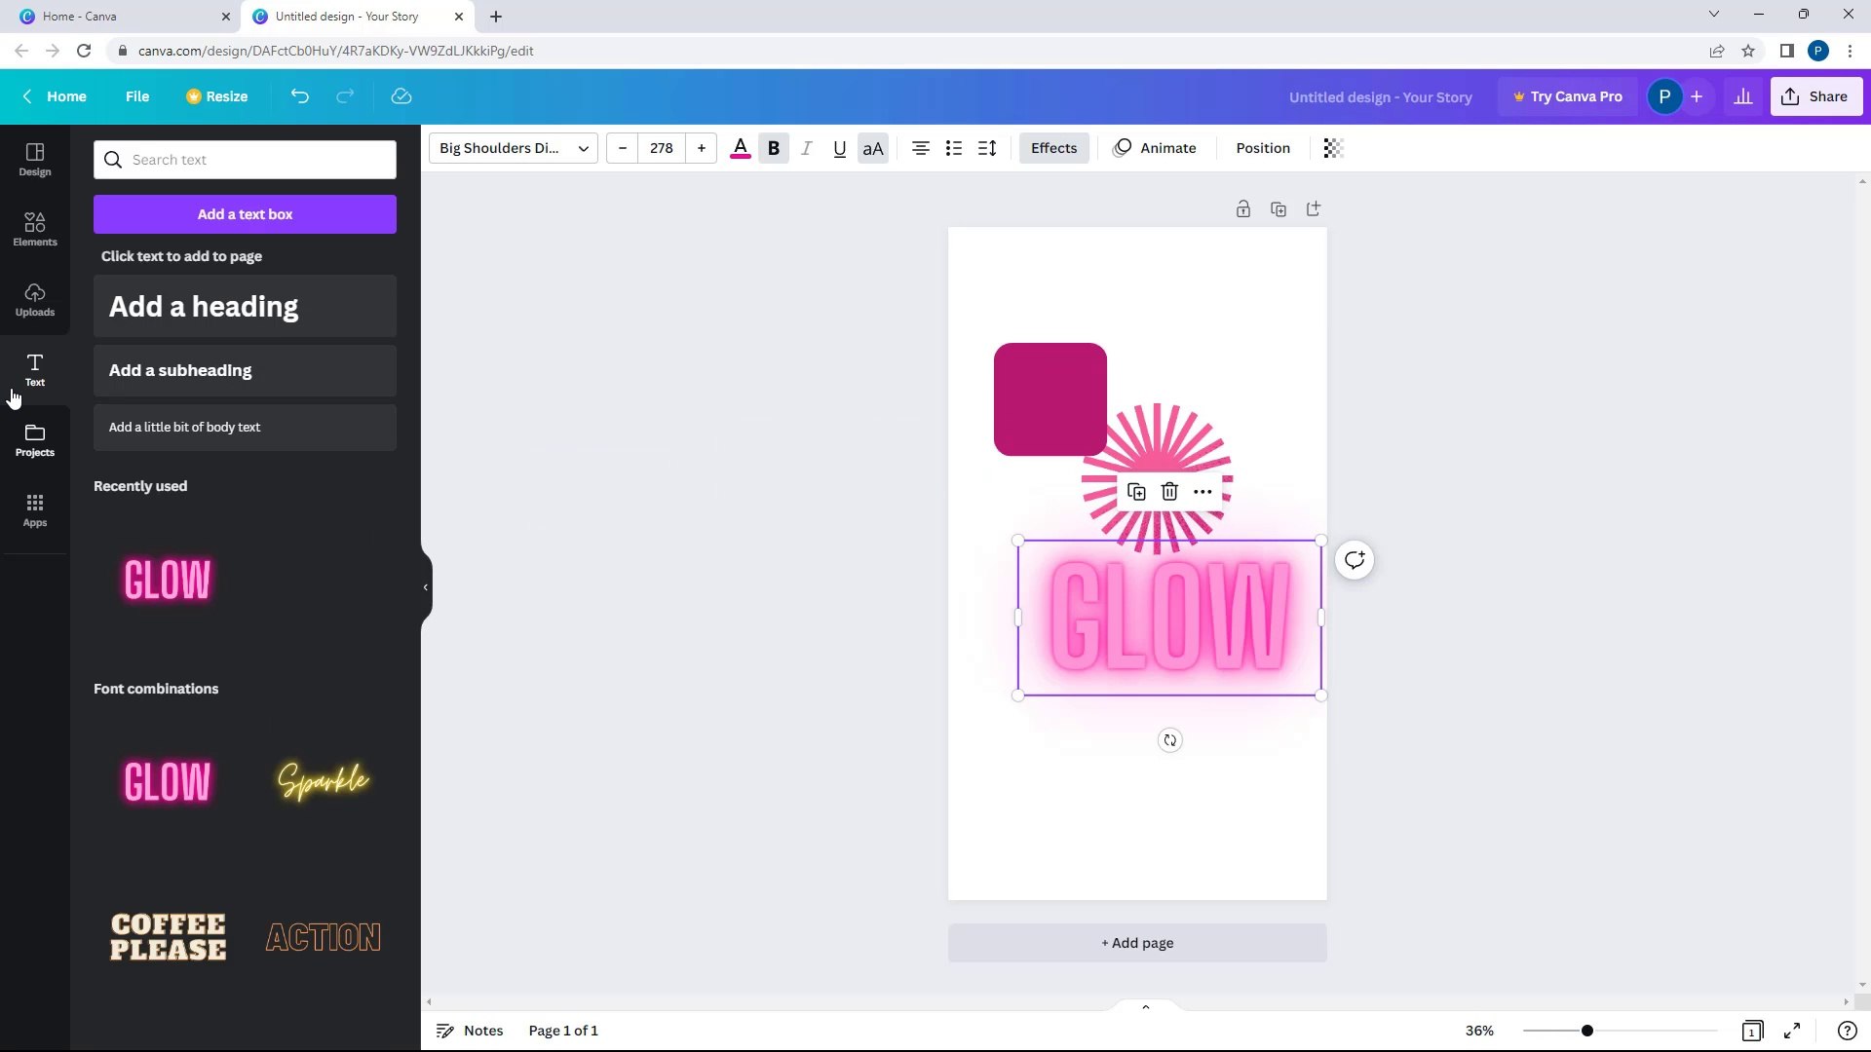
Task: Open the transparency control
Action: tap(1333, 148)
